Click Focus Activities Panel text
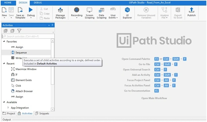Viewport: 207px width, 122px height. pos(137,85)
